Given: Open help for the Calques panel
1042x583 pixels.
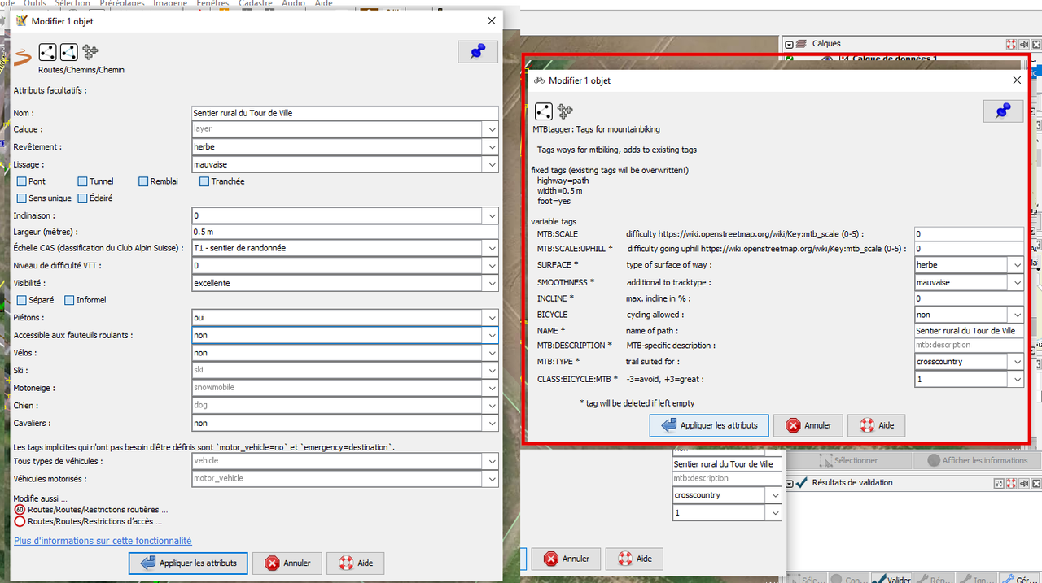Looking at the screenshot, I should [x=1011, y=44].
